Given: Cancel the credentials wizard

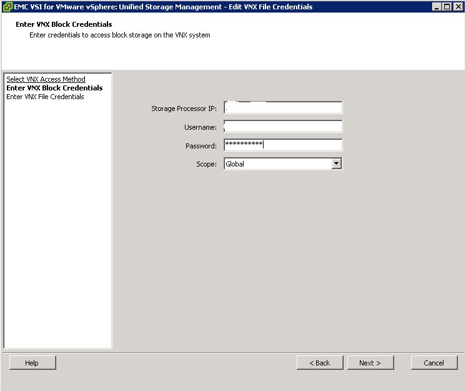Looking at the screenshot, I should [434, 363].
